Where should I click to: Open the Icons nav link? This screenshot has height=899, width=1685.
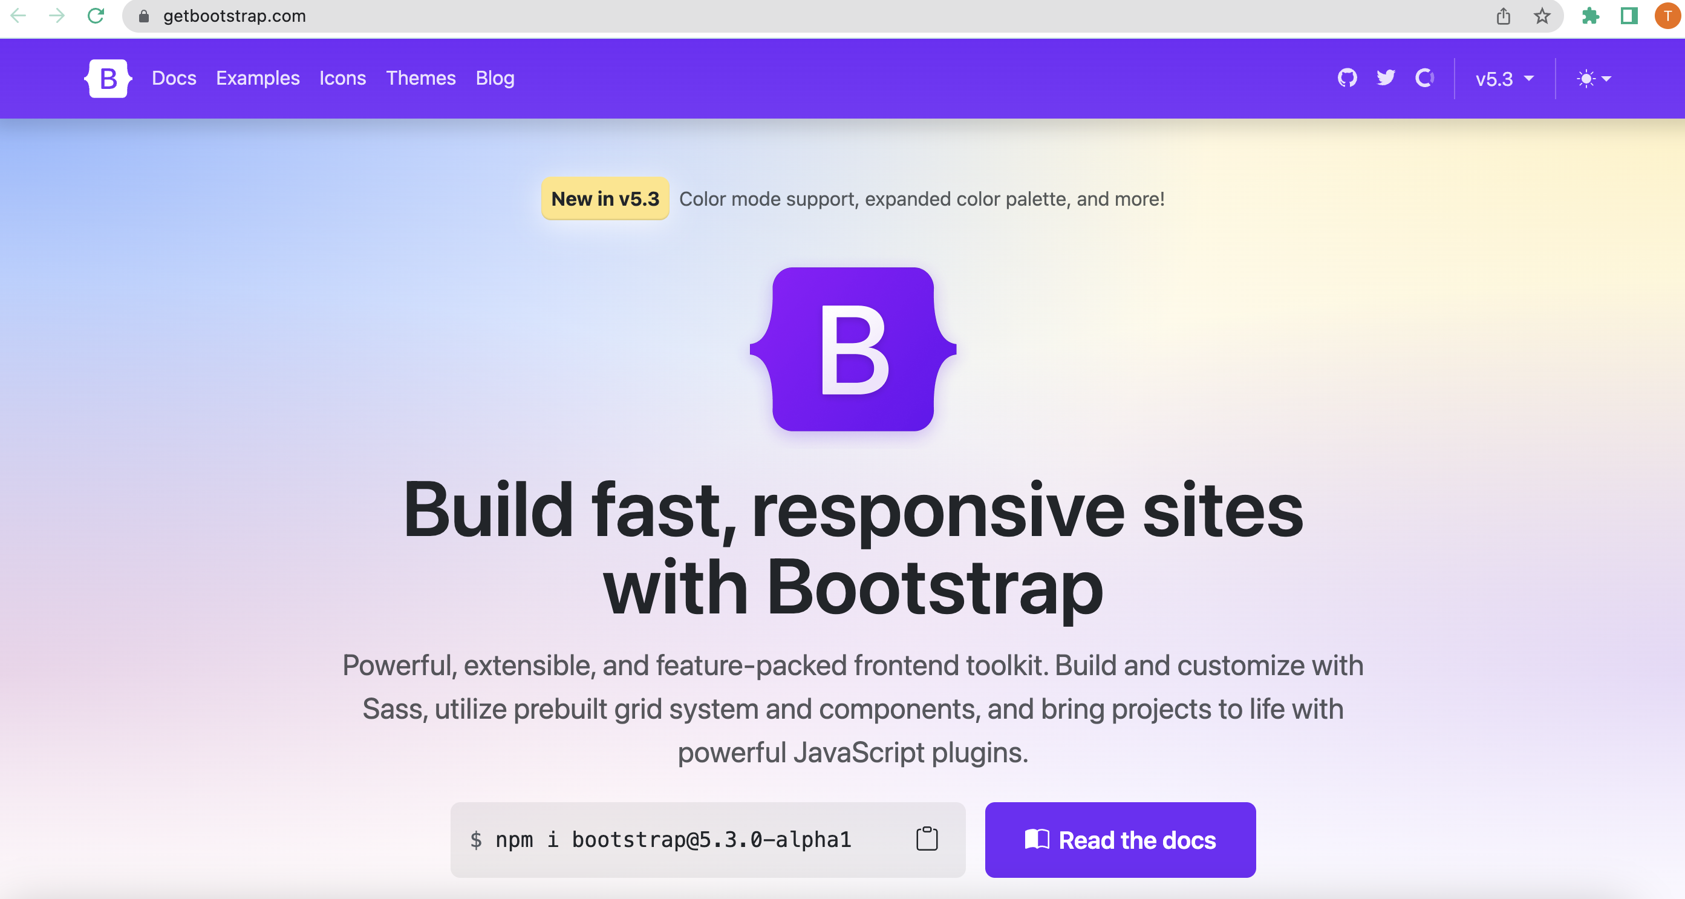tap(342, 79)
